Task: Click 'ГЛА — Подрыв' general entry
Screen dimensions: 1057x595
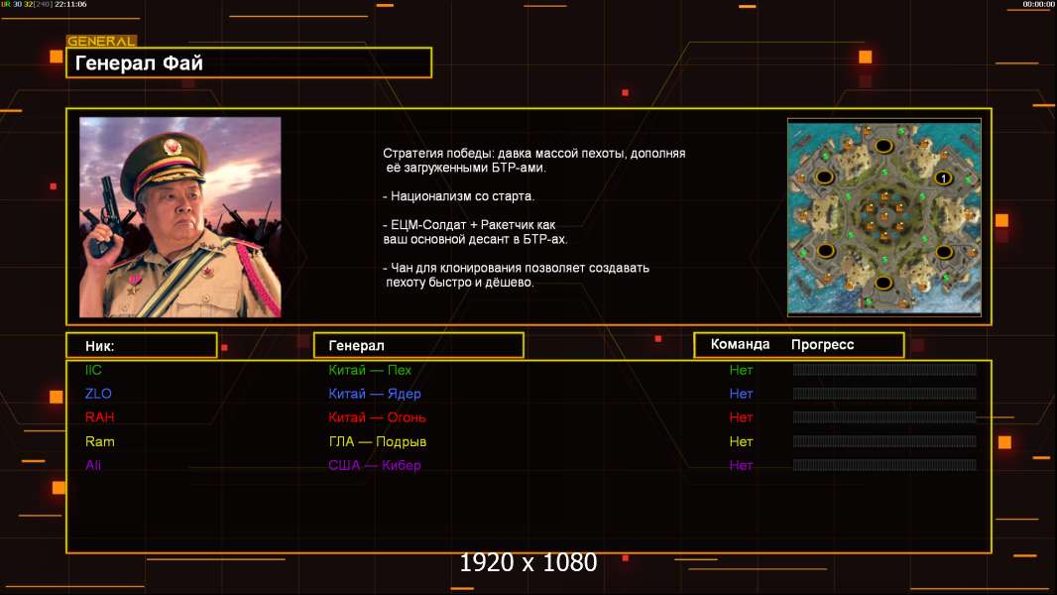Action: [x=377, y=441]
